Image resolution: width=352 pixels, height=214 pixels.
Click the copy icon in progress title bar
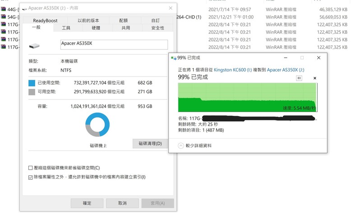pyautogui.click(x=174, y=58)
